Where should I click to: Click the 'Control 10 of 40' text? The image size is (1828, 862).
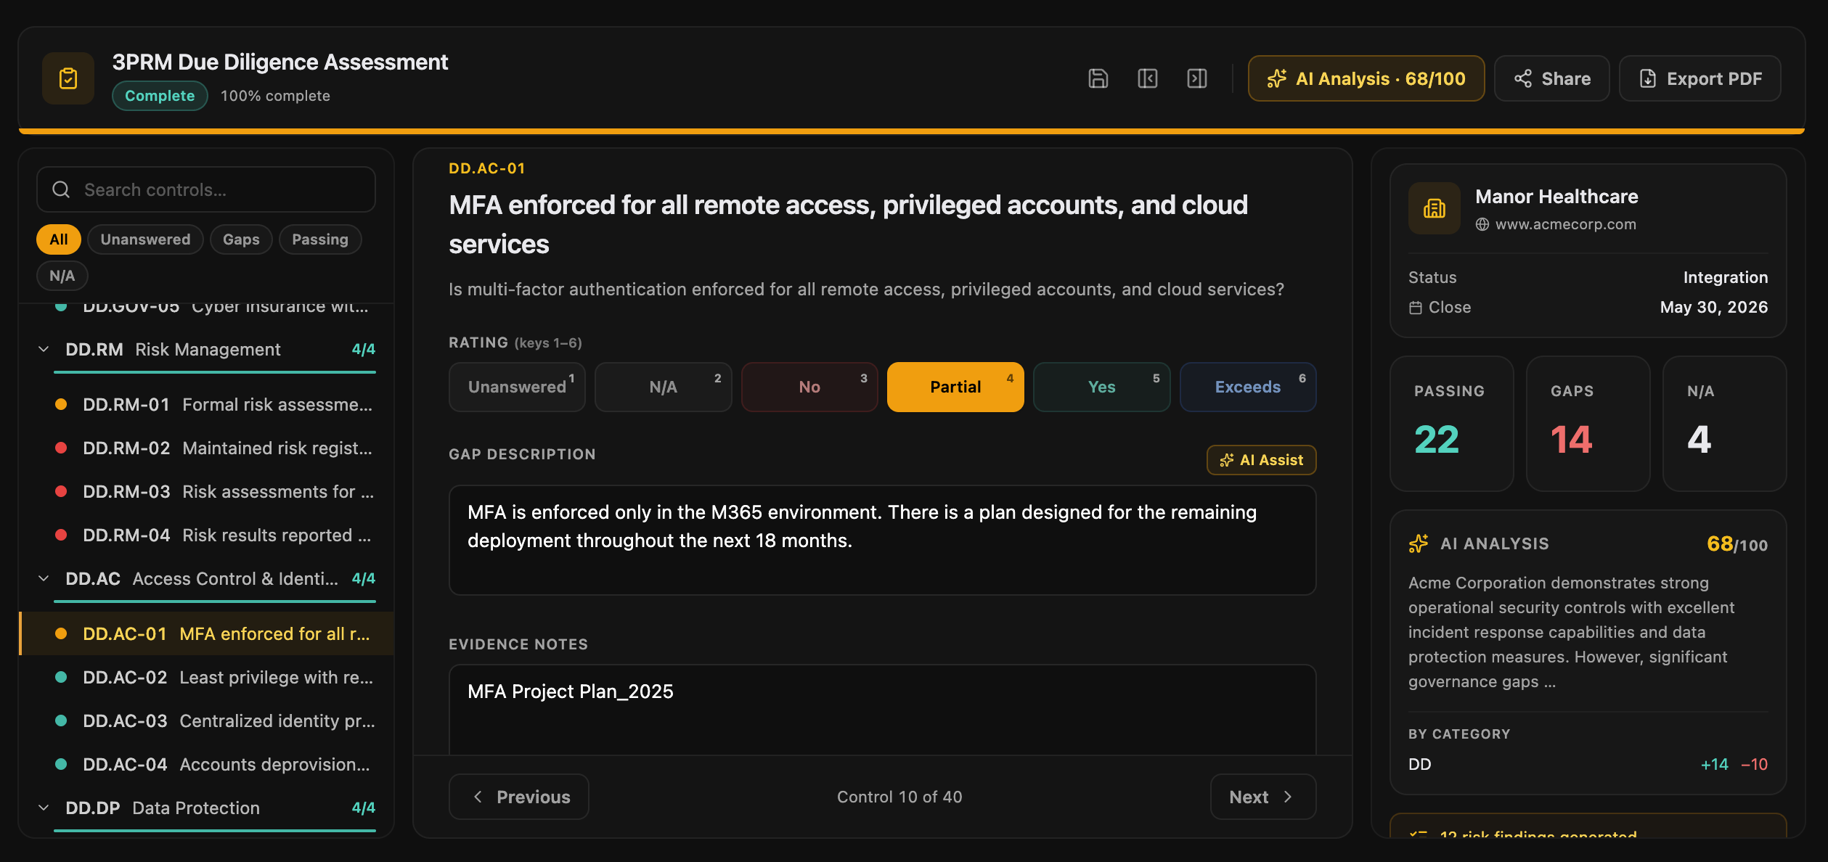pos(899,797)
